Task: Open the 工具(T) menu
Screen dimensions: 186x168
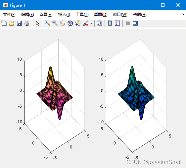Action: [82, 15]
